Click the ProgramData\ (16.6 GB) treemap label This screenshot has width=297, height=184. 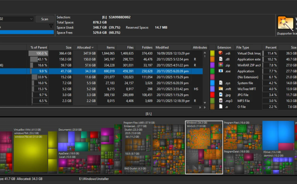[x=236, y=152]
